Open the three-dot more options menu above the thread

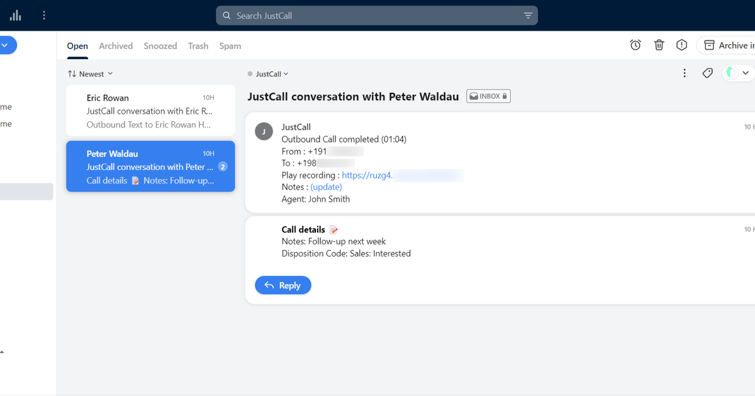click(685, 73)
